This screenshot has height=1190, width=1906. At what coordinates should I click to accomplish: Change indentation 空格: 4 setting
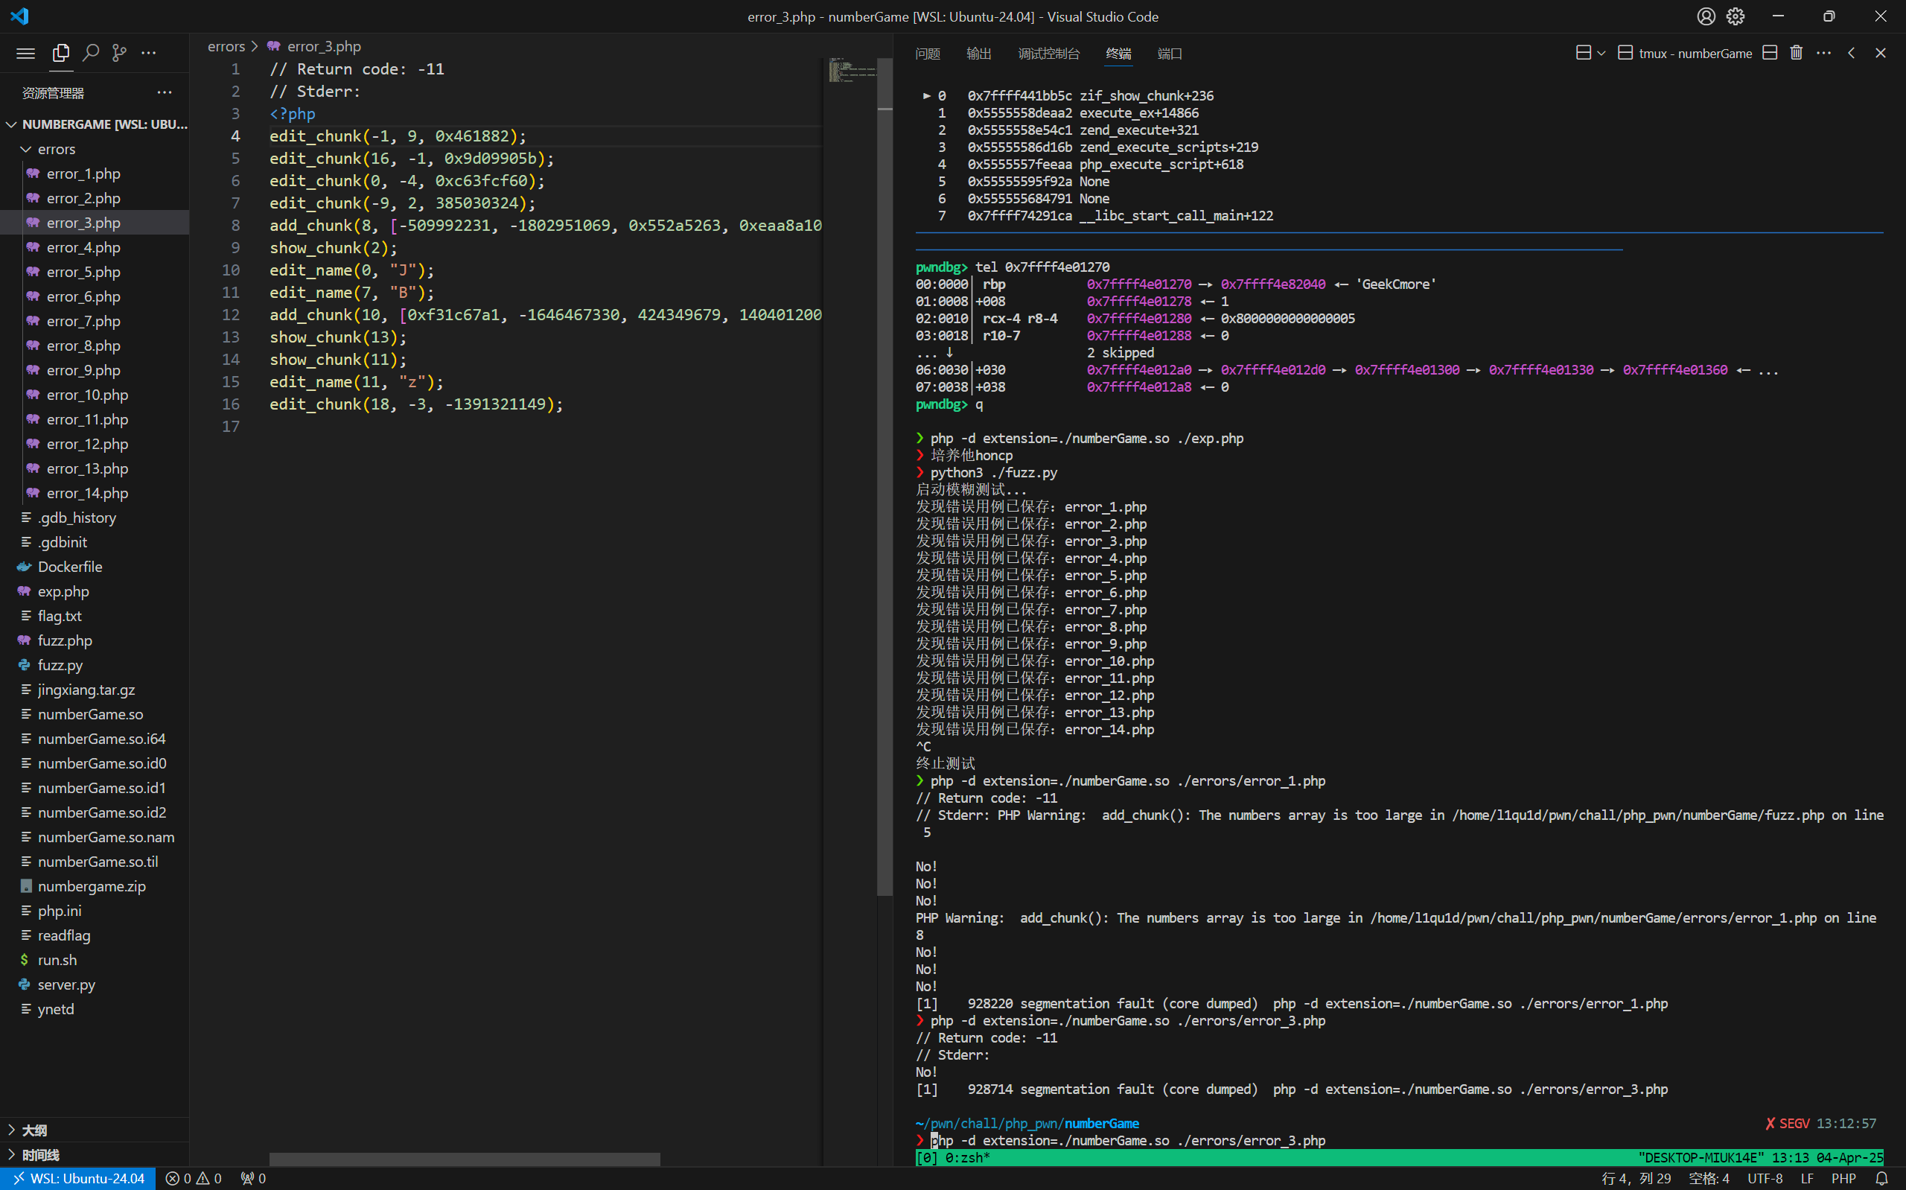pos(1709,1178)
